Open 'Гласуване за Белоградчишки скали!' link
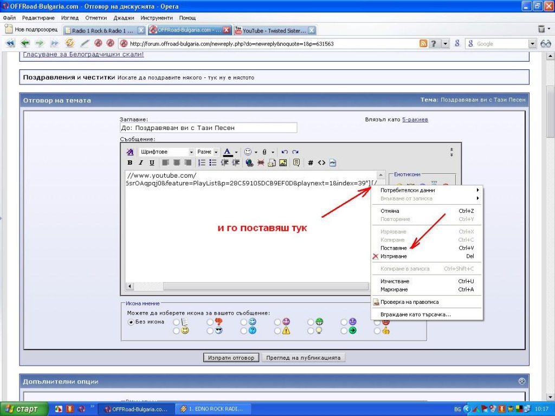Image resolution: width=555 pixels, height=416 pixels. [83, 55]
